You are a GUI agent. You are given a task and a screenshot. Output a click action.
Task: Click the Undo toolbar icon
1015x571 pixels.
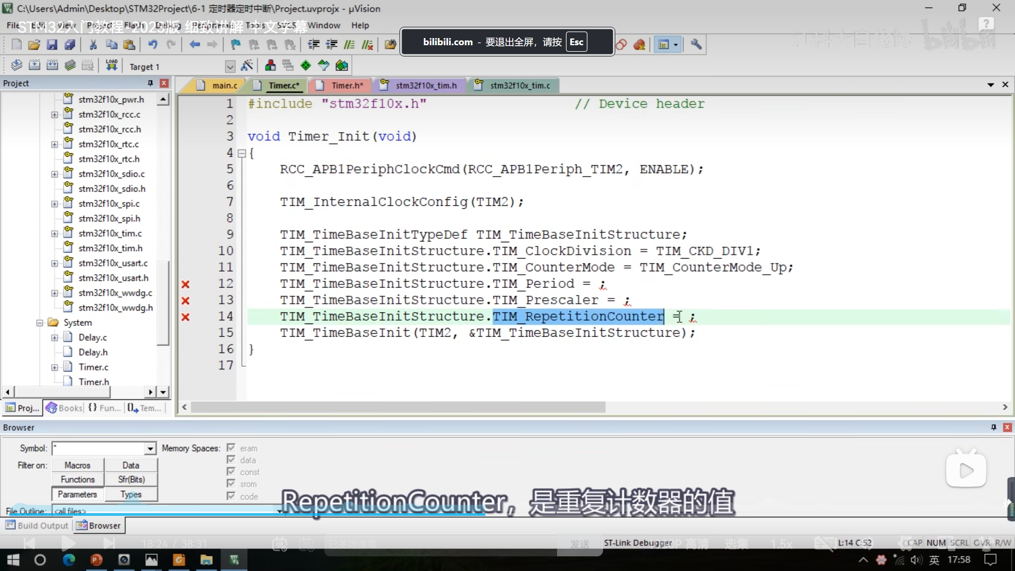coord(153,44)
